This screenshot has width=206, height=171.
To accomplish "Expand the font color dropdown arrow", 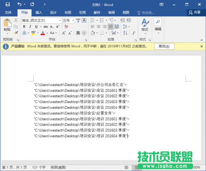I will pyautogui.click(x=47, y=33).
